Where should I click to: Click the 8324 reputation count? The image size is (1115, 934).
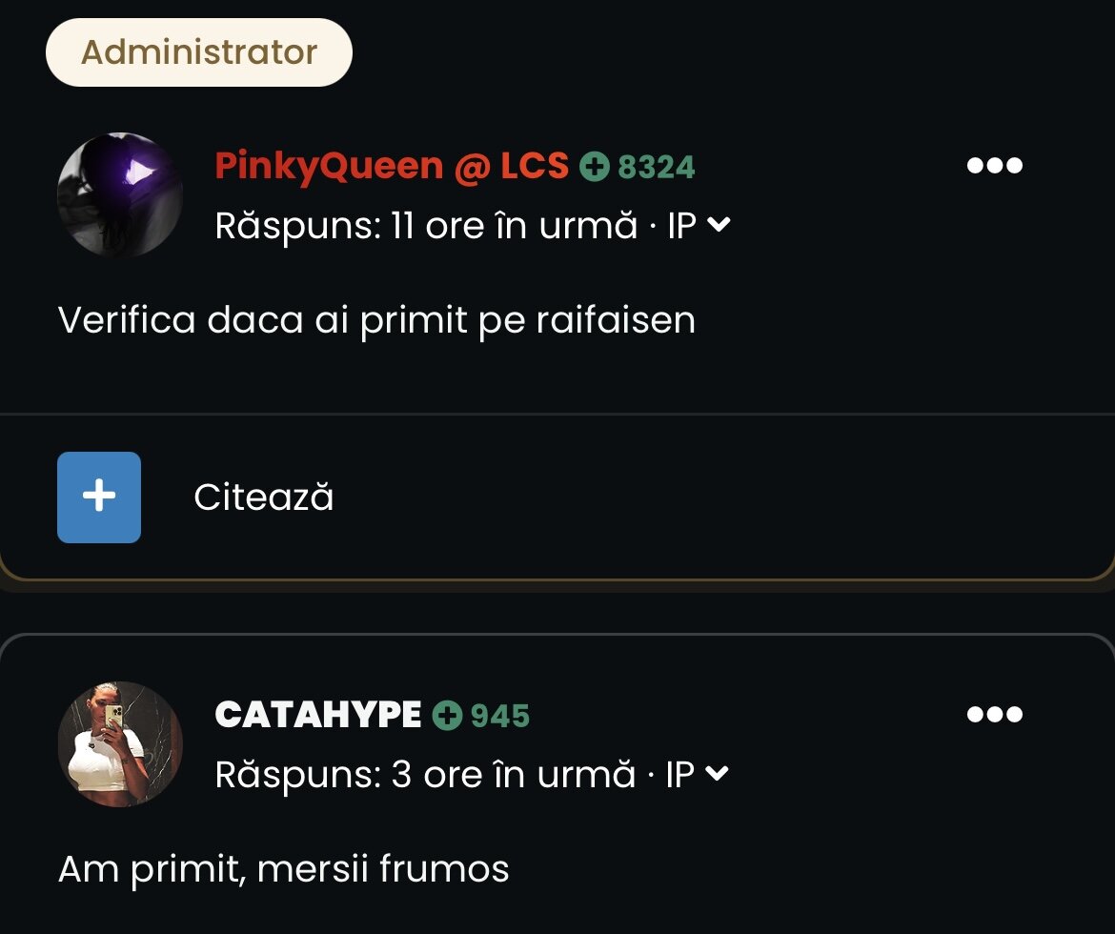[x=656, y=167]
